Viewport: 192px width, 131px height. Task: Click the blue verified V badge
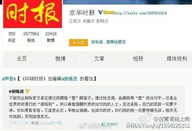(100, 12)
